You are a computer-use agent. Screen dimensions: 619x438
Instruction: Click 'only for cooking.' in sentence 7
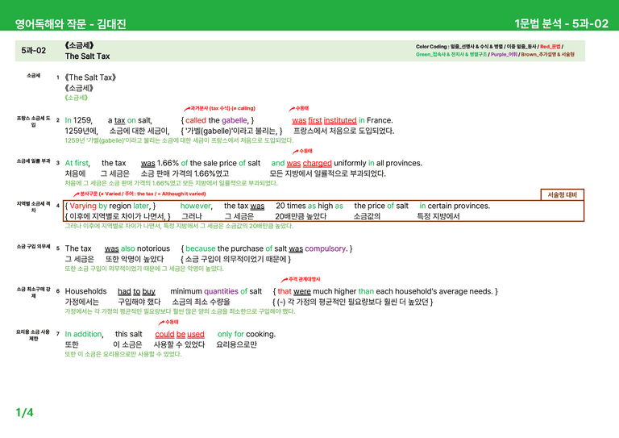tap(247, 334)
